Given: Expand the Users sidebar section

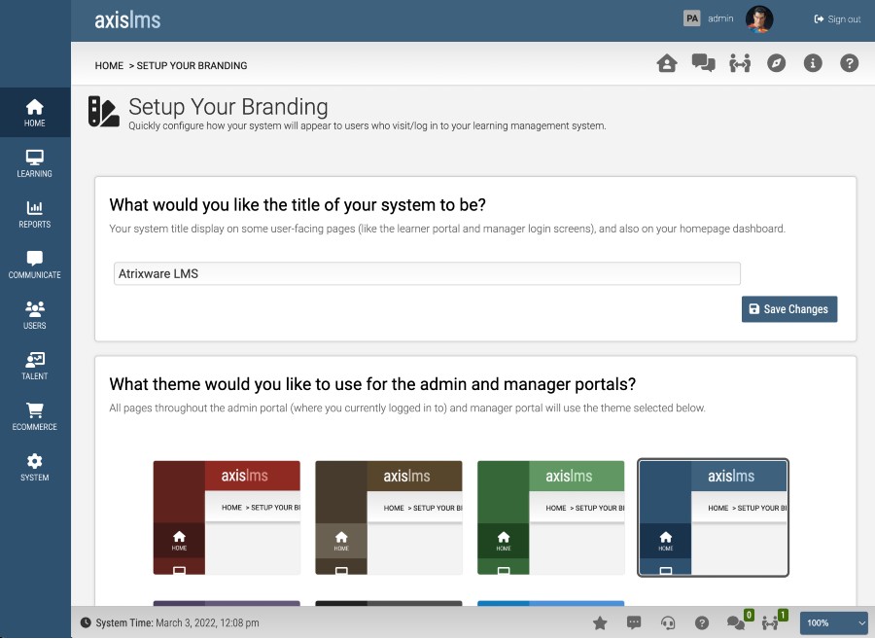Looking at the screenshot, I should [35, 315].
